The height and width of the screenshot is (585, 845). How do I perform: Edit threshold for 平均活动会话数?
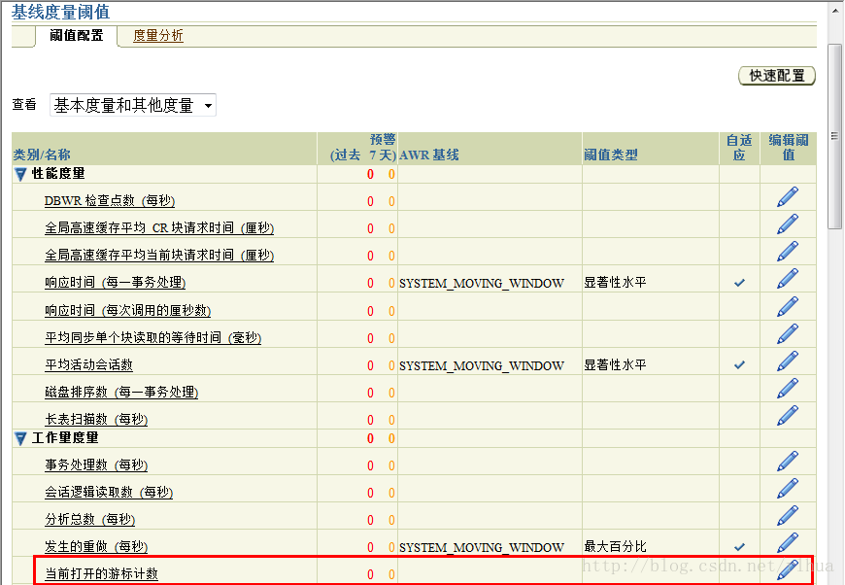click(788, 361)
